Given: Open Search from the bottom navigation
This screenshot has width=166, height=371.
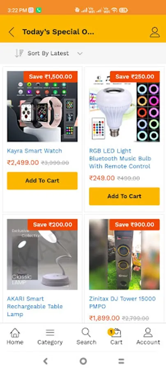Looking at the screenshot, I should tap(86, 336).
